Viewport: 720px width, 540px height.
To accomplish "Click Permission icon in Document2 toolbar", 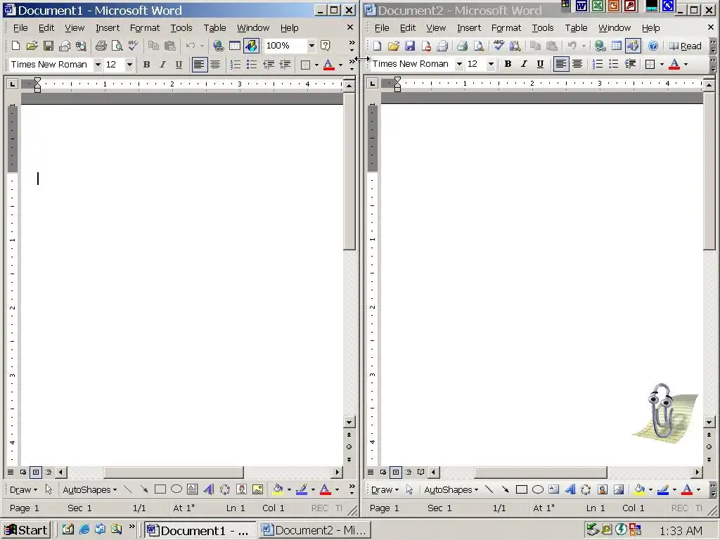I will point(426,46).
